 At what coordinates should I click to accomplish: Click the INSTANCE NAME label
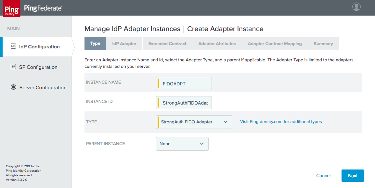(104, 82)
